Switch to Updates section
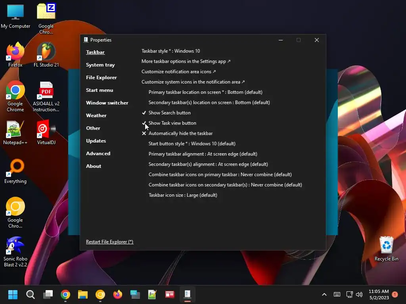Viewport: 406px width, 304px height. coord(96,141)
